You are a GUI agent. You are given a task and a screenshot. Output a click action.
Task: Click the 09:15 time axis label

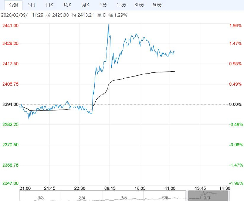pos(110,188)
